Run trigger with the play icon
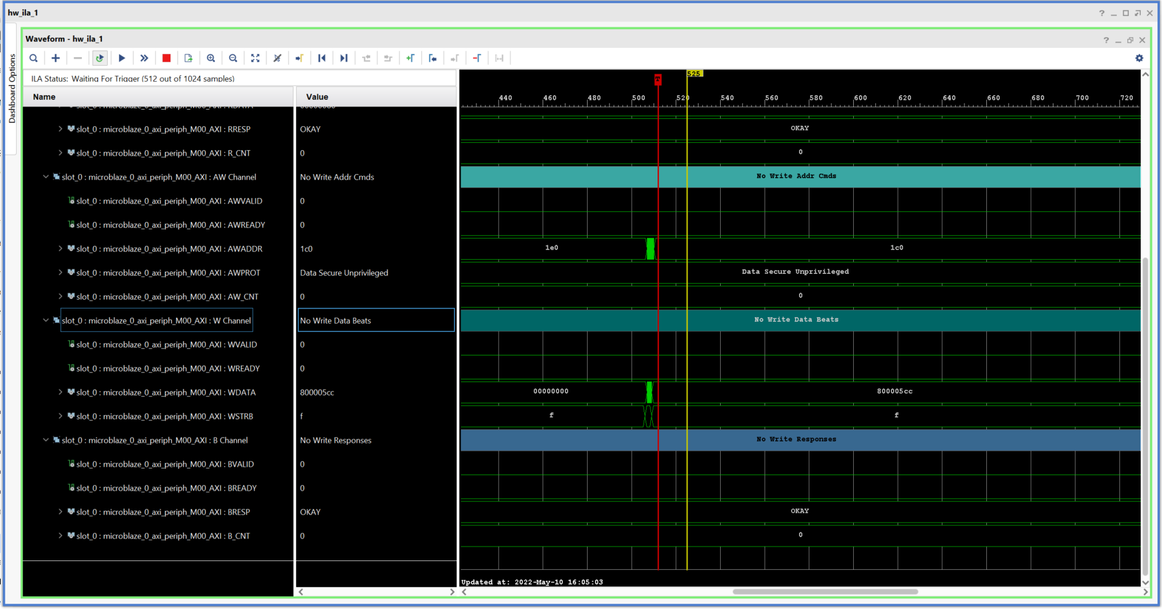Viewport: 1162px width, 609px height. pyautogui.click(x=122, y=59)
